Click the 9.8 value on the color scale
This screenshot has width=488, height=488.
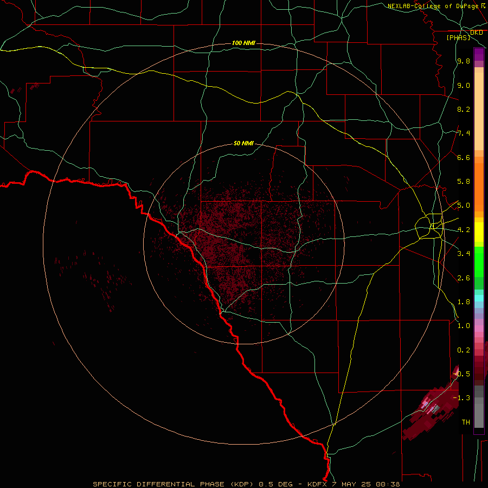click(x=464, y=61)
